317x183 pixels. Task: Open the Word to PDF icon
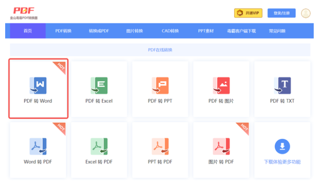(x=38, y=146)
